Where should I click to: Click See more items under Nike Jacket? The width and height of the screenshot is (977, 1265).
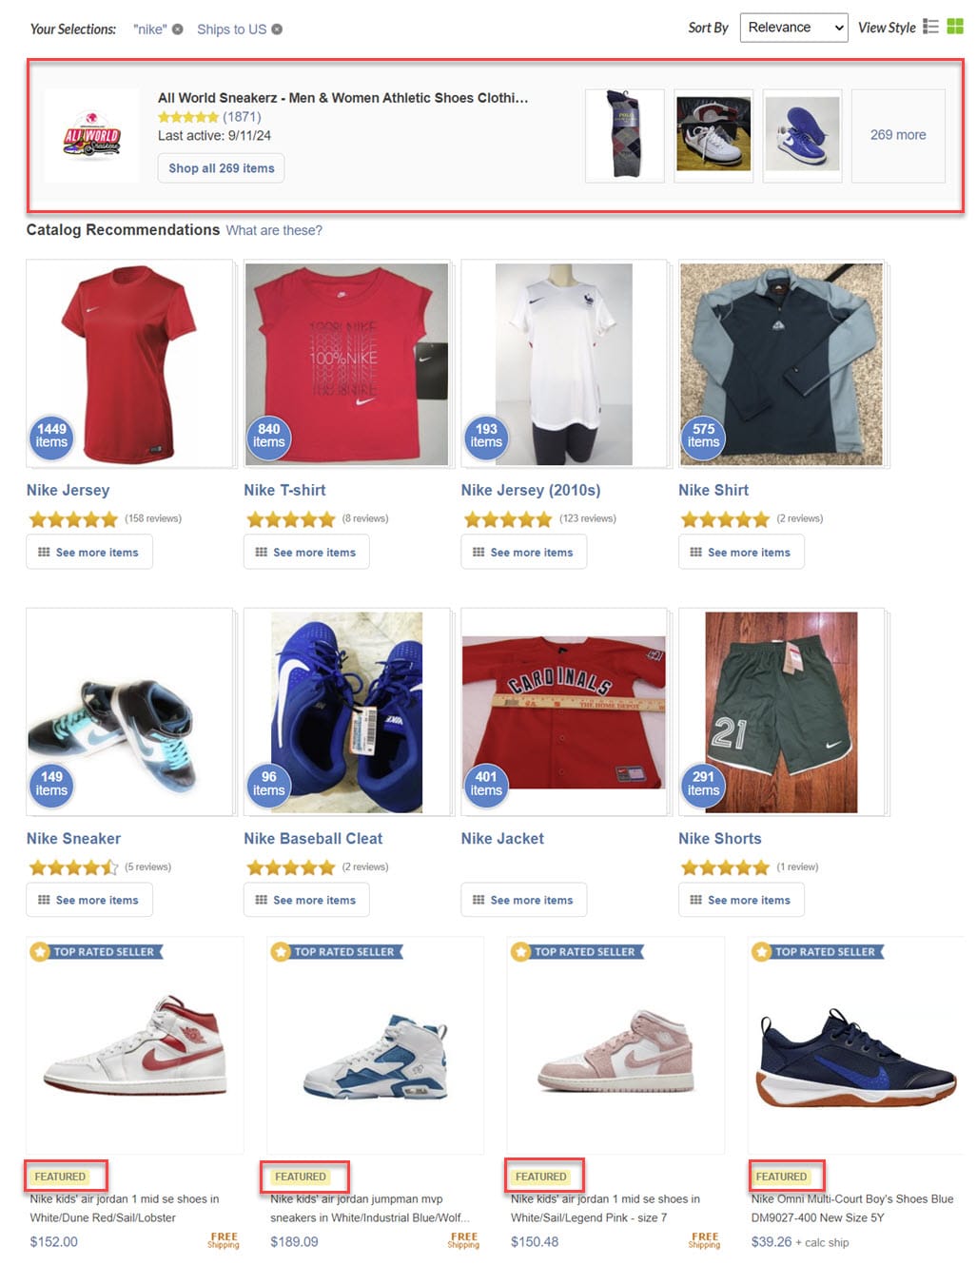tap(524, 900)
